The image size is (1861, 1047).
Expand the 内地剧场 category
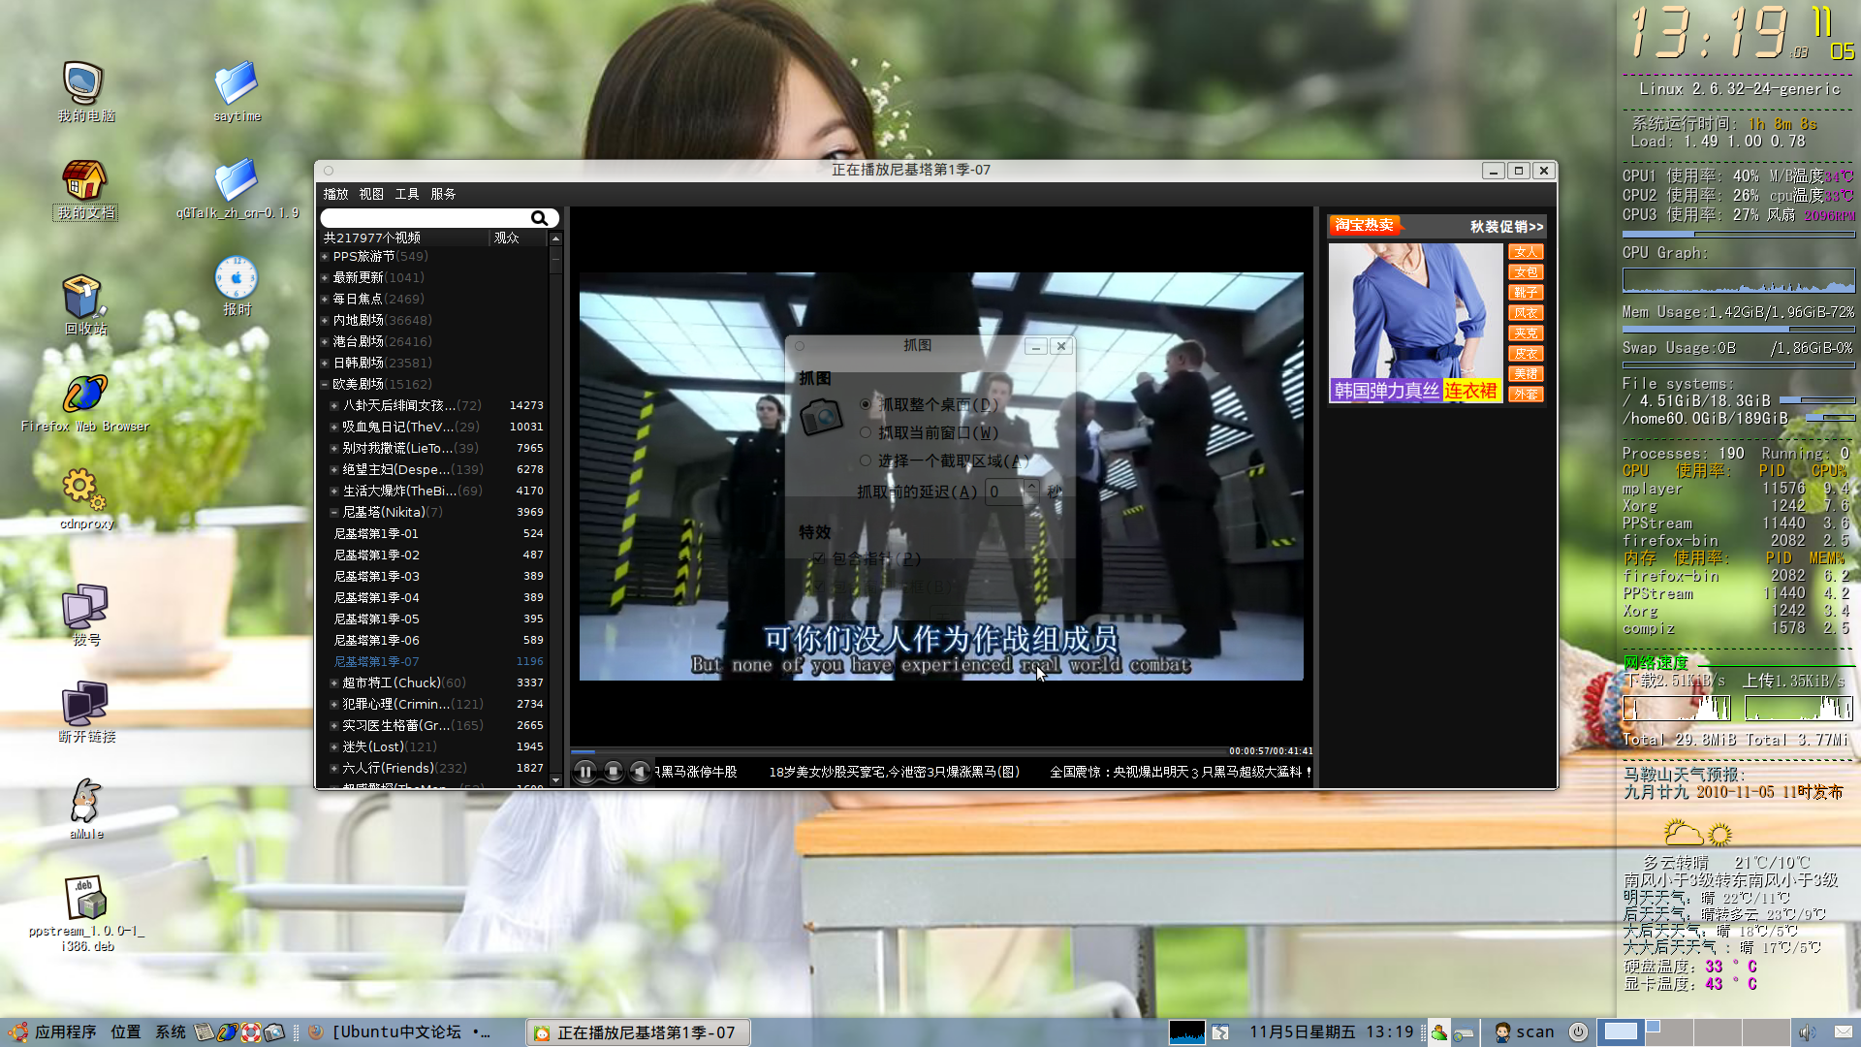326,321
